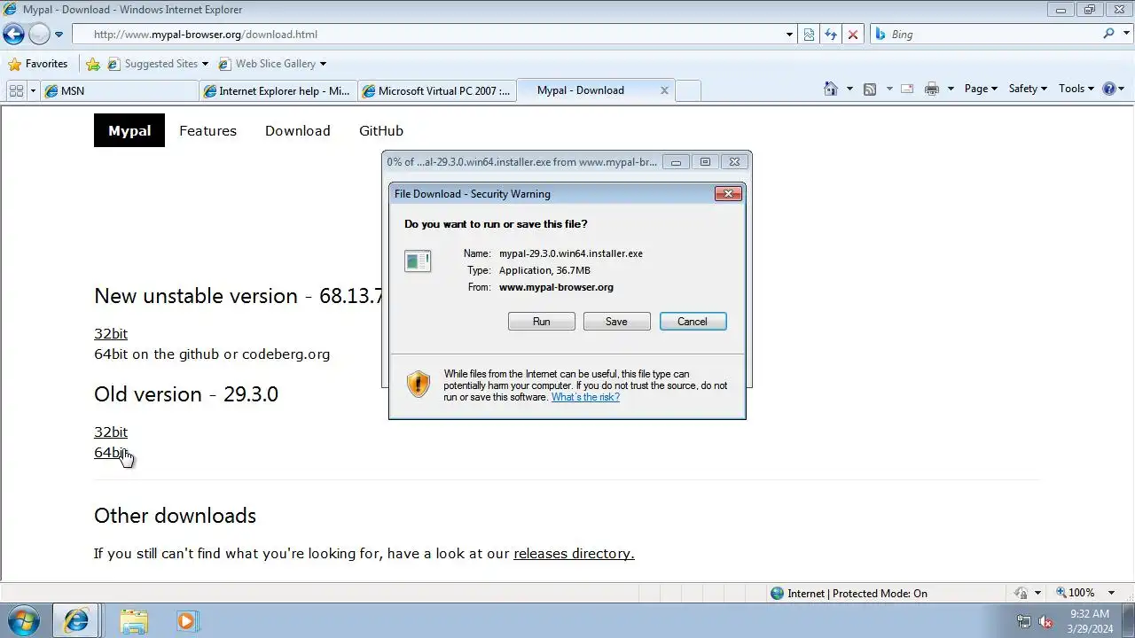Click Cancel in the File Download dialog
Screen dimensions: 1135x638
pos(693,322)
